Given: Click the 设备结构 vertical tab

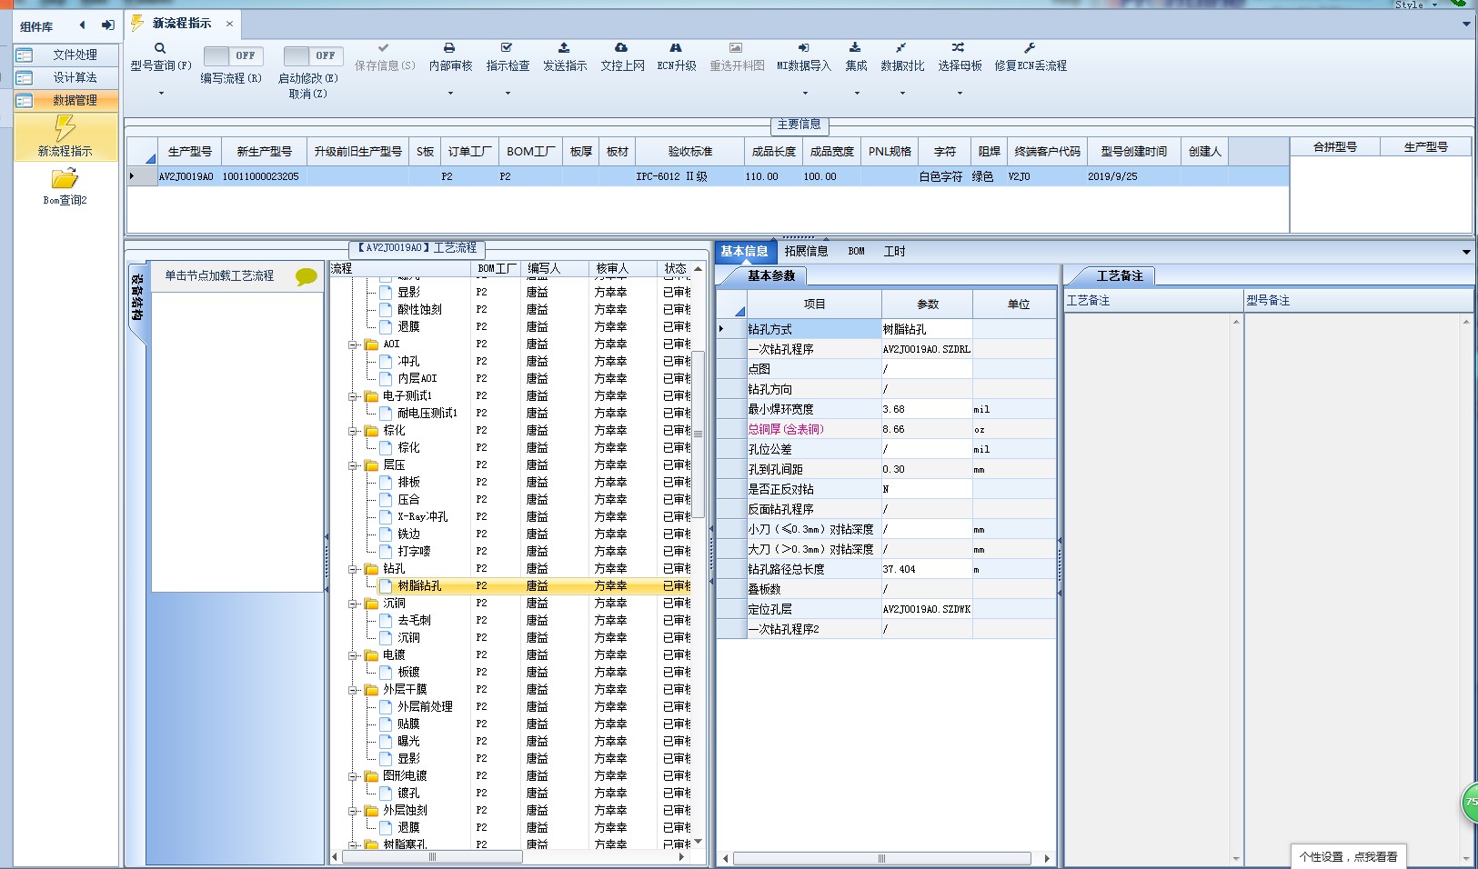Looking at the screenshot, I should pos(136,298).
